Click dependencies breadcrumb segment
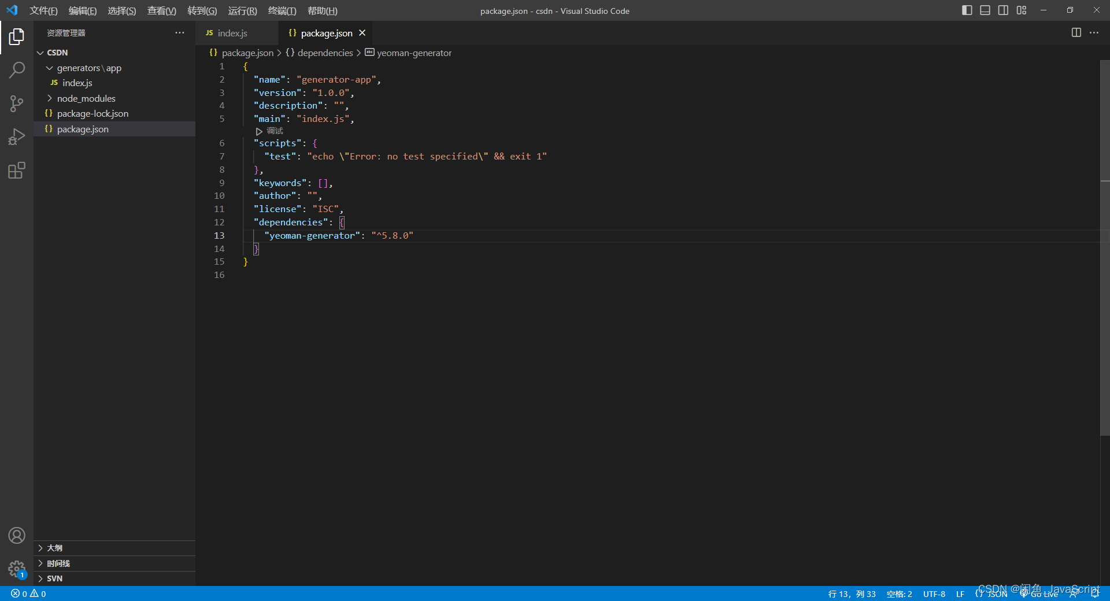Viewport: 1110px width, 601px height. coord(319,53)
